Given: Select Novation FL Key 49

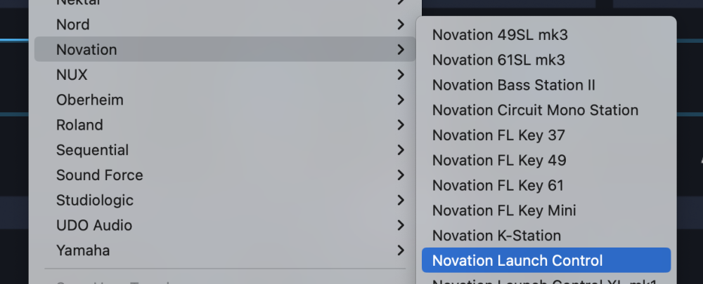Looking at the screenshot, I should [x=499, y=161].
